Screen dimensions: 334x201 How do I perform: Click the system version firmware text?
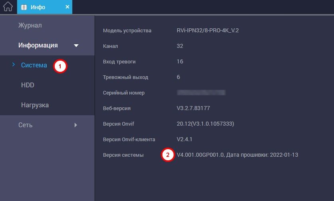237,155
